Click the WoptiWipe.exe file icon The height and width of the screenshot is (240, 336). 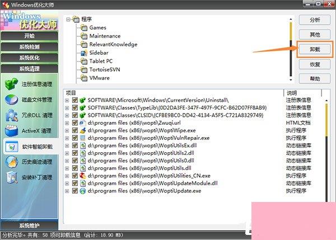[x=82, y=130]
